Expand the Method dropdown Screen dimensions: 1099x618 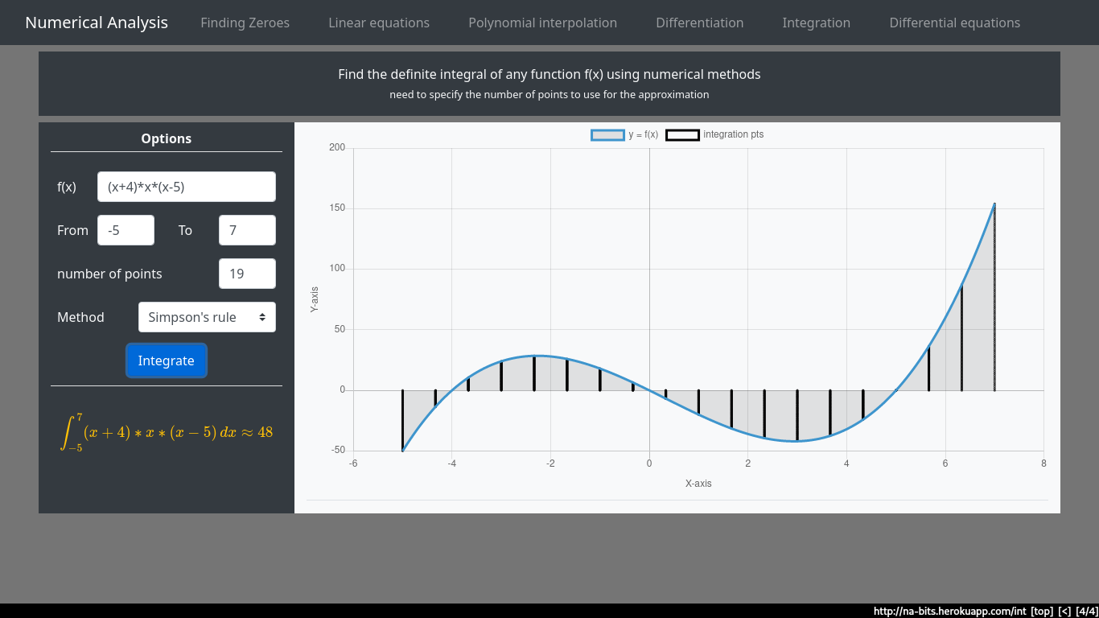(x=207, y=317)
